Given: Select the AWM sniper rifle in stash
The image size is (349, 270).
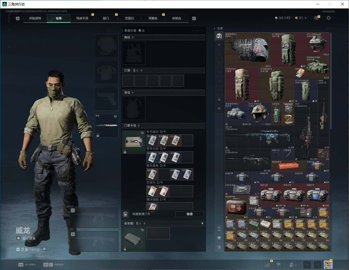Looking at the screenshot, I should [x=324, y=114].
